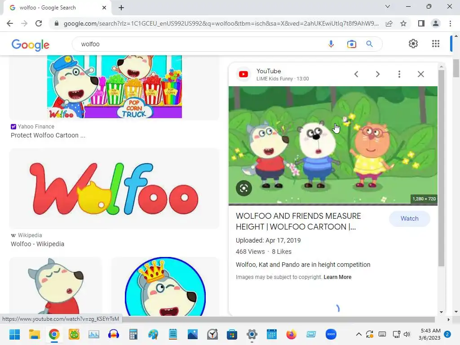Image resolution: width=460 pixels, height=345 pixels.
Task: Open Google apps grid
Action: coord(436,44)
